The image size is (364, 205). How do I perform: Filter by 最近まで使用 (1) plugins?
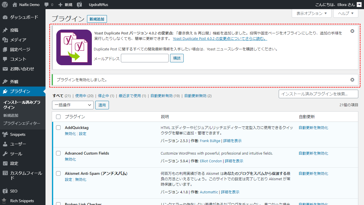(133, 96)
